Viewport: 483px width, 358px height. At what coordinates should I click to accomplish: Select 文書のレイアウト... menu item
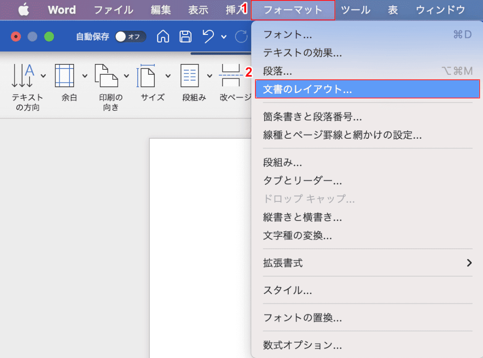point(367,89)
